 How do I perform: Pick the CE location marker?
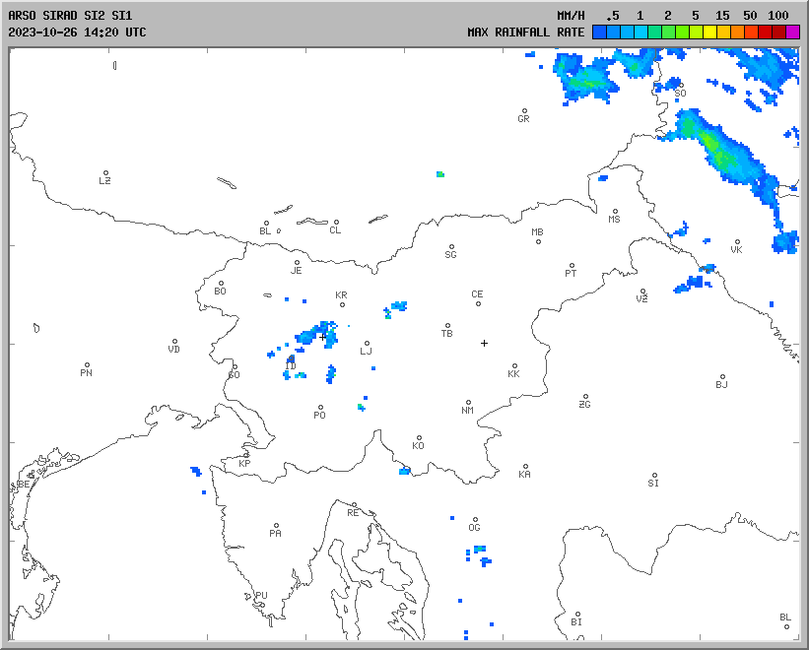point(479,302)
